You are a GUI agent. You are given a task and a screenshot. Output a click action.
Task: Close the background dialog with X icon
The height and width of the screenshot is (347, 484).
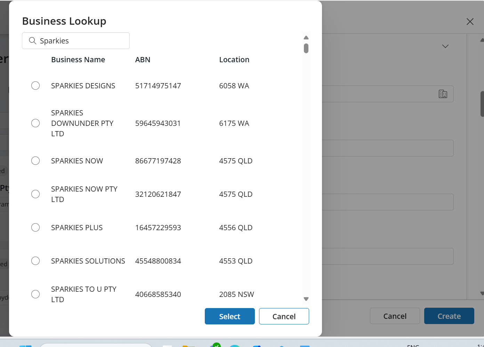[470, 22]
